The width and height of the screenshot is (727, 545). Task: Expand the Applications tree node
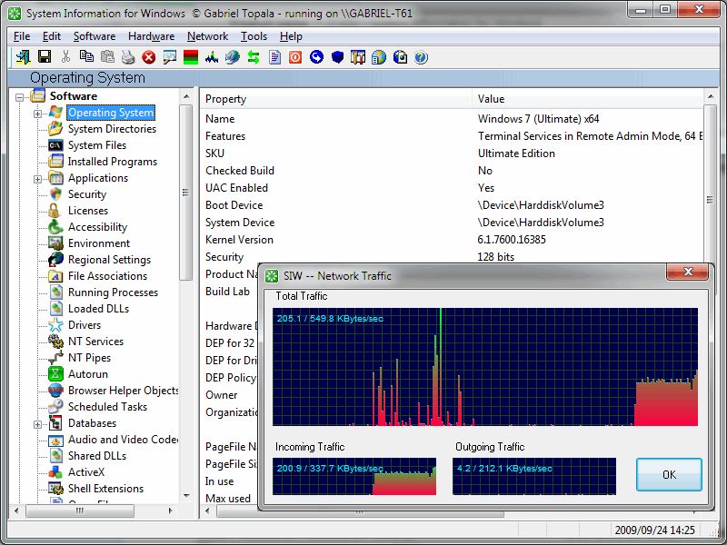click(x=38, y=179)
